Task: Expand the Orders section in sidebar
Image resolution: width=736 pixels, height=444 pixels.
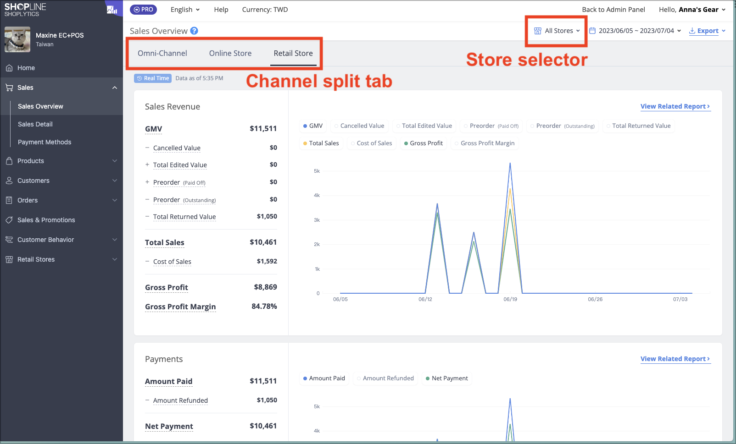Action: pyautogui.click(x=61, y=200)
